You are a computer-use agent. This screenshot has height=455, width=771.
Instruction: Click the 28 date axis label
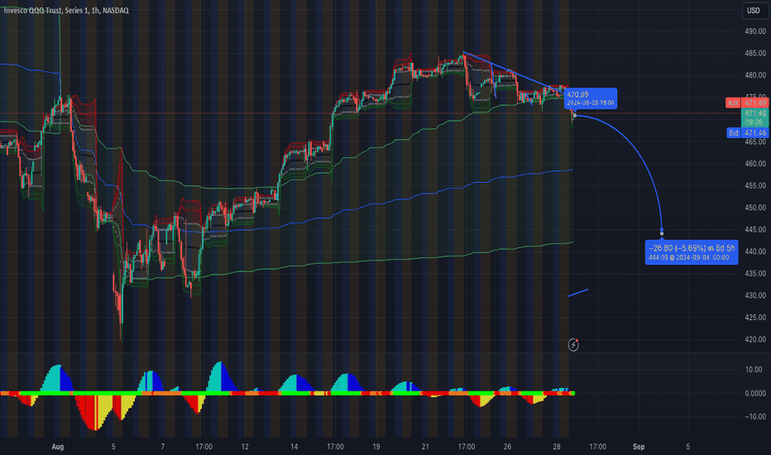click(557, 447)
